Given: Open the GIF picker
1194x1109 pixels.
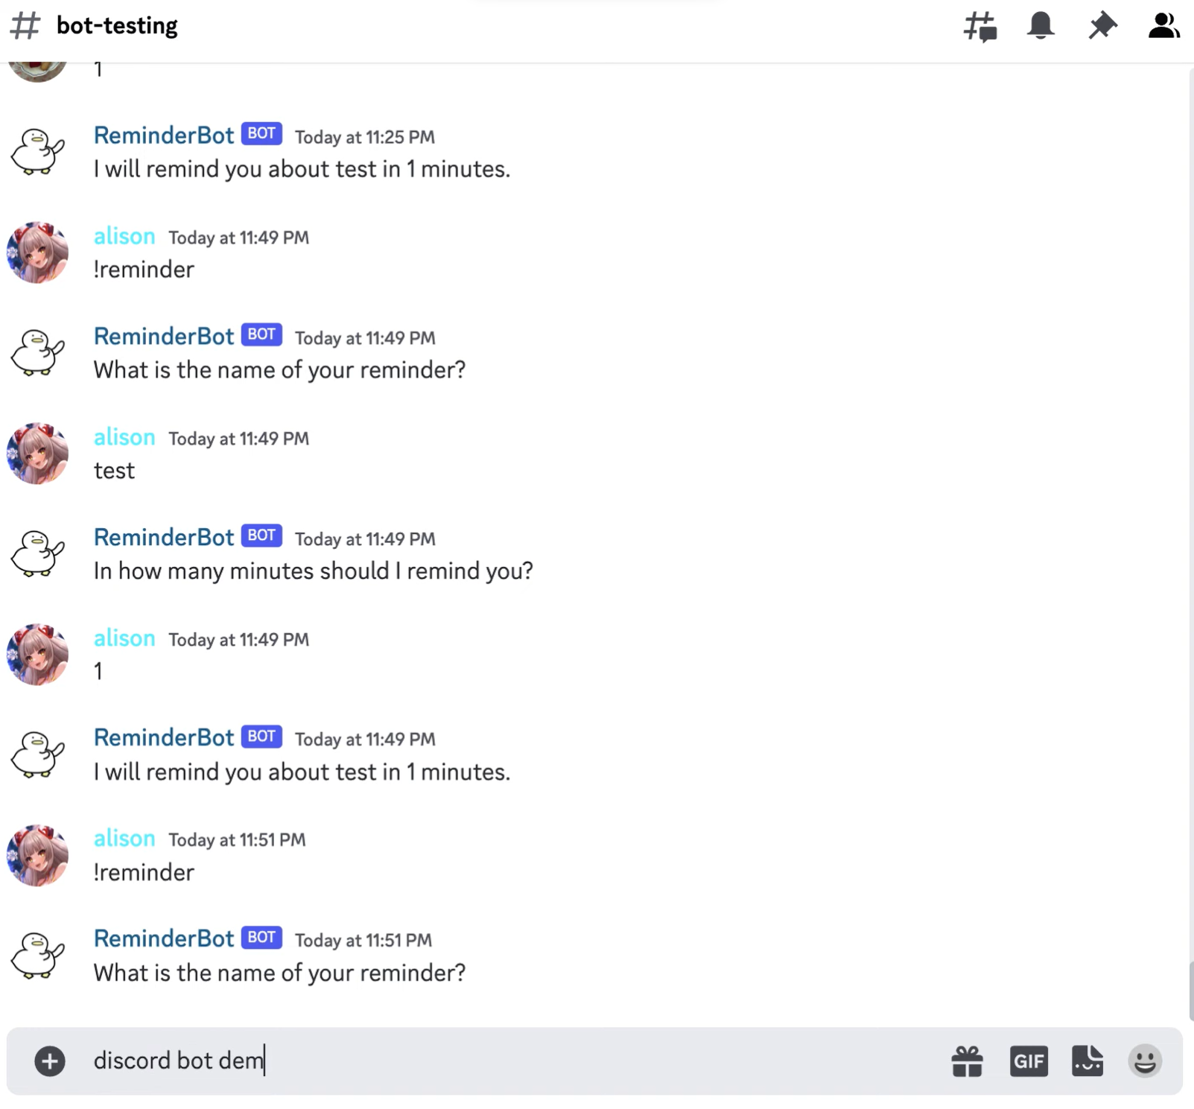Looking at the screenshot, I should 1029,1061.
